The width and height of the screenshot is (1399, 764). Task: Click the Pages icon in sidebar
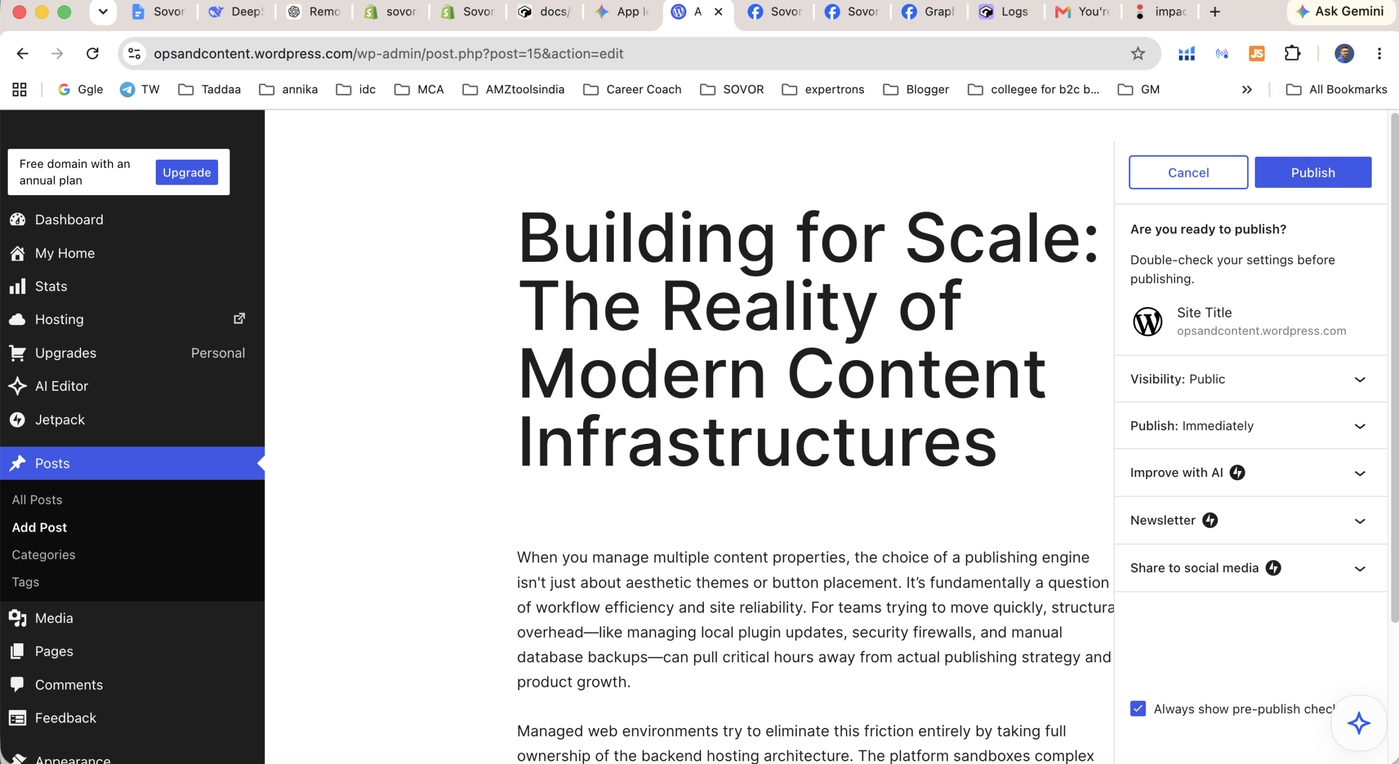17,651
